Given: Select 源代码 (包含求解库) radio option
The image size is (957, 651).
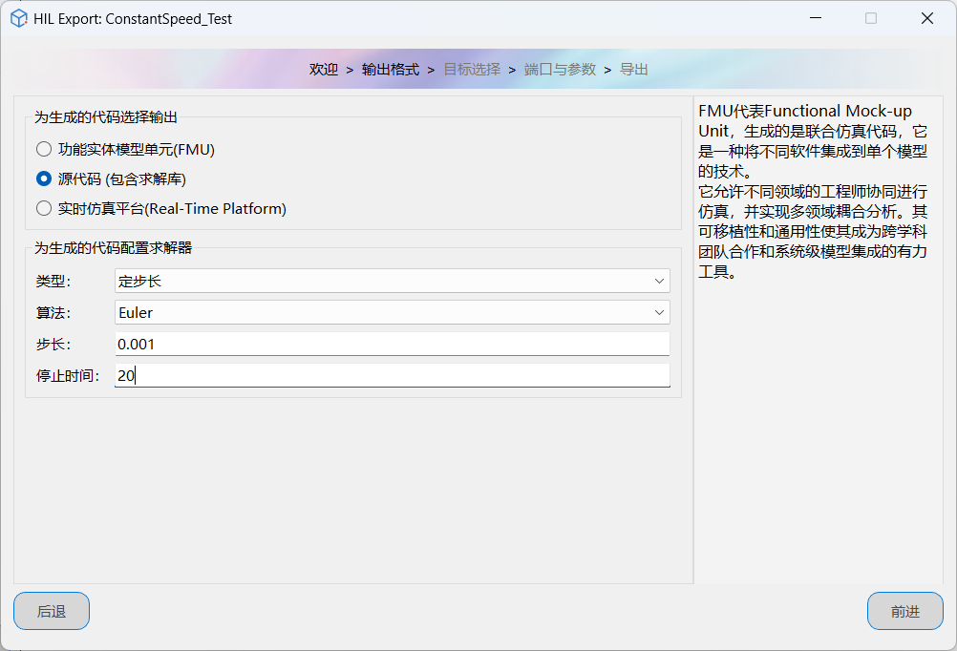Looking at the screenshot, I should coord(44,178).
